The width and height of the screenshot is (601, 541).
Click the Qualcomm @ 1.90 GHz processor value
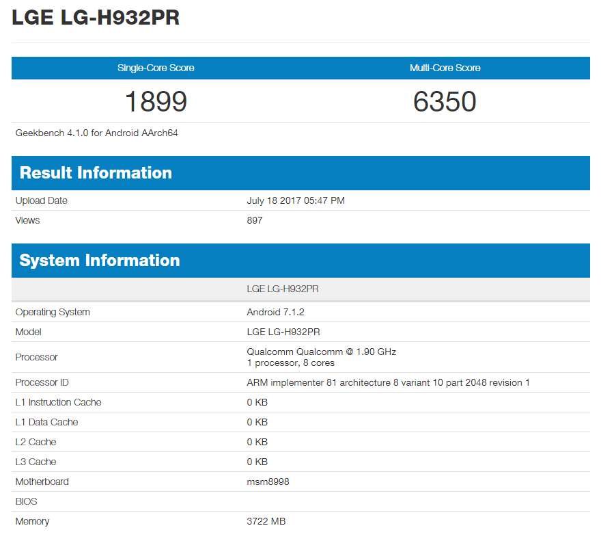tap(321, 352)
